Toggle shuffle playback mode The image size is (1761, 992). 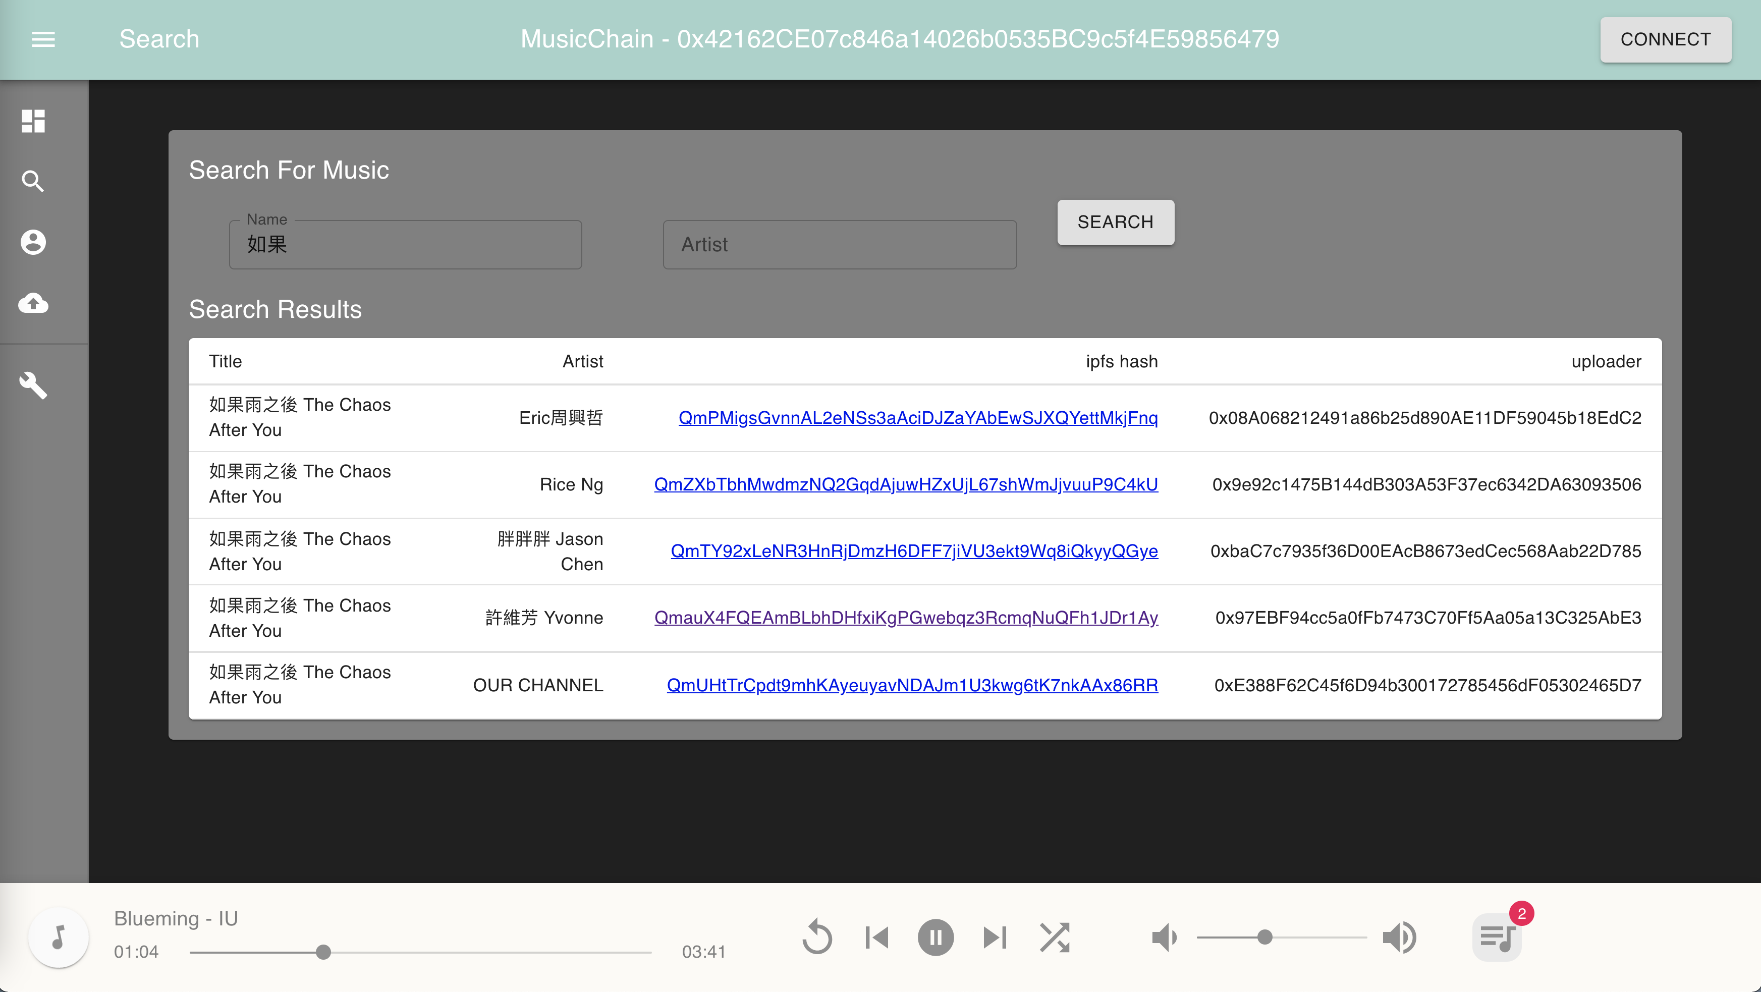click(x=1054, y=938)
